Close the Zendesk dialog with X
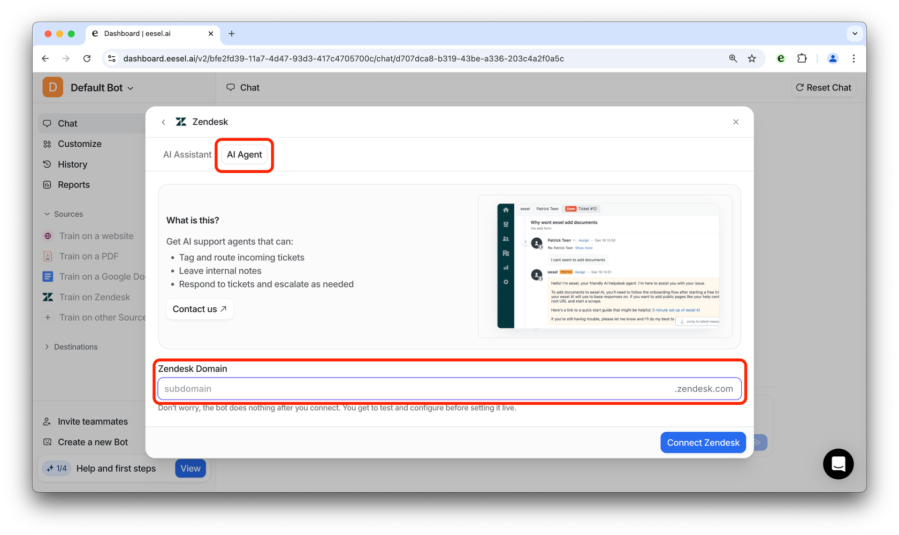 736,122
